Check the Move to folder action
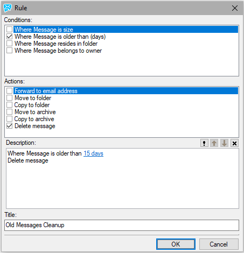Screen dimensions: 244x253 pyautogui.click(x=9, y=98)
